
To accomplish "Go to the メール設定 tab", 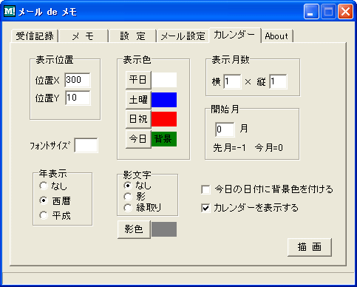I will point(183,36).
